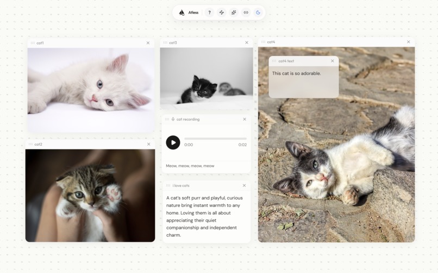Viewport: 438px width, 273px height.
Task: Click the link icon in top toolbar
Action: pos(246,12)
